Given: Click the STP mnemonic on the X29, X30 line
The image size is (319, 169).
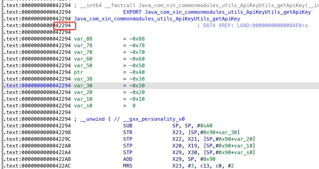Looking at the screenshot, I should (128, 152).
